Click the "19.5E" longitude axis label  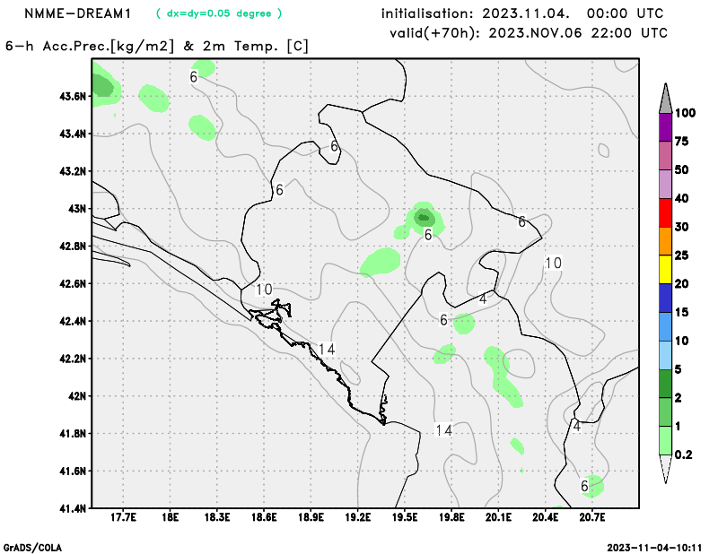(x=405, y=517)
